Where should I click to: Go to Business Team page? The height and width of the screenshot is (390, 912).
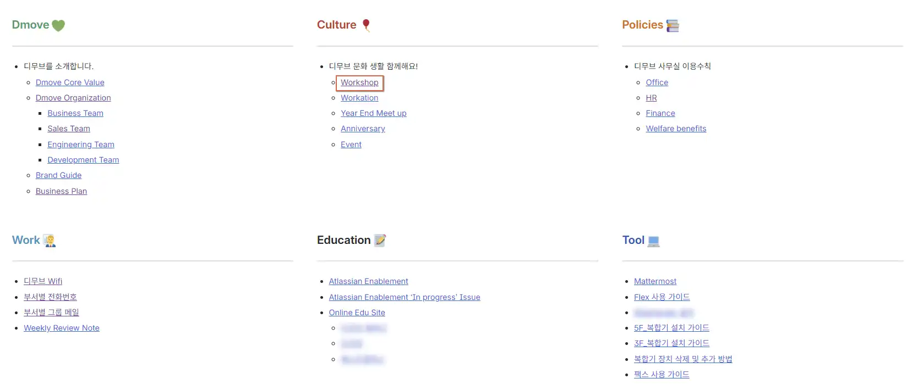coord(75,113)
